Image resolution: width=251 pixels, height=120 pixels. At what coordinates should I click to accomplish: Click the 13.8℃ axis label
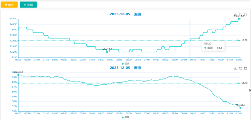(13, 35)
